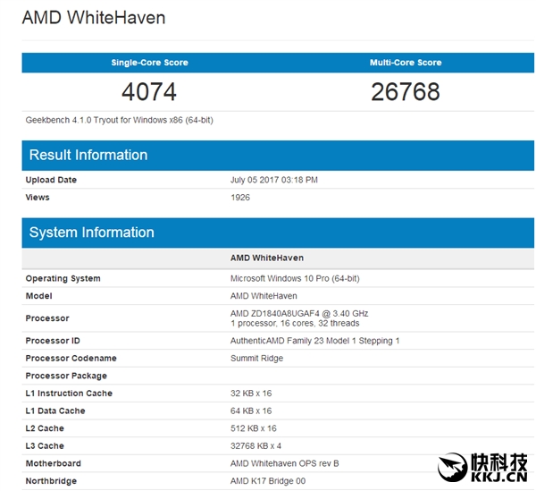Select the Multi-Core Score header
Image resolution: width=536 pixels, height=491 pixels.
[406, 63]
